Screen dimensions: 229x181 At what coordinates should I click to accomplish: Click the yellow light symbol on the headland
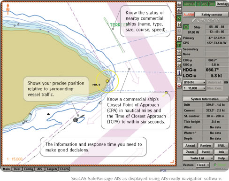coord(107,81)
